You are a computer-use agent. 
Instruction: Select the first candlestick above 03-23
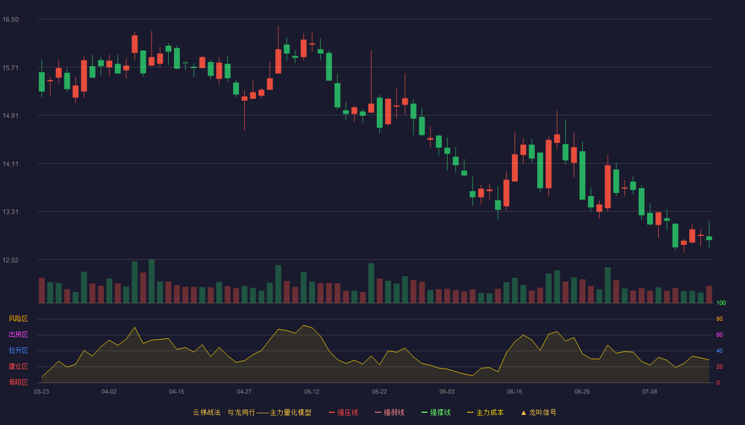[42, 79]
